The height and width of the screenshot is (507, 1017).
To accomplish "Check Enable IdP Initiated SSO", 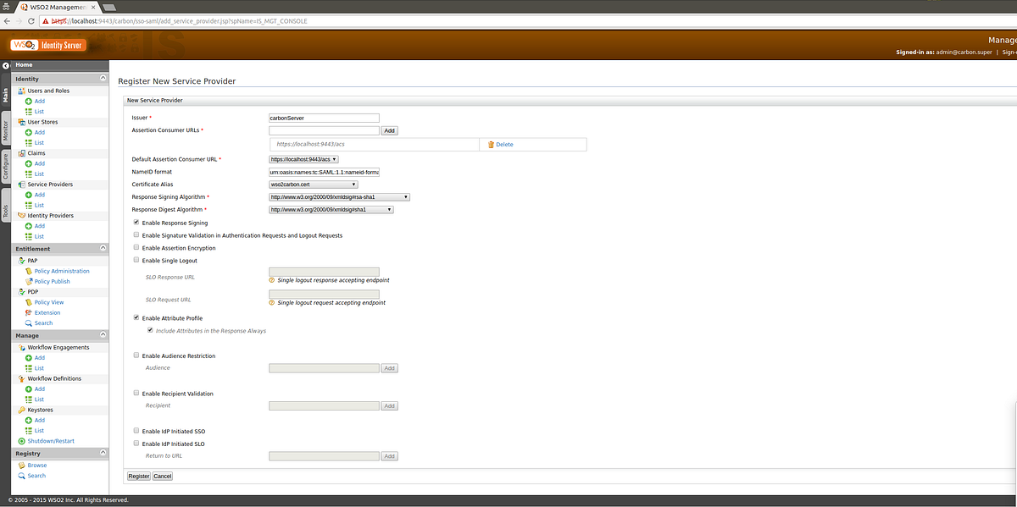I will [136, 430].
